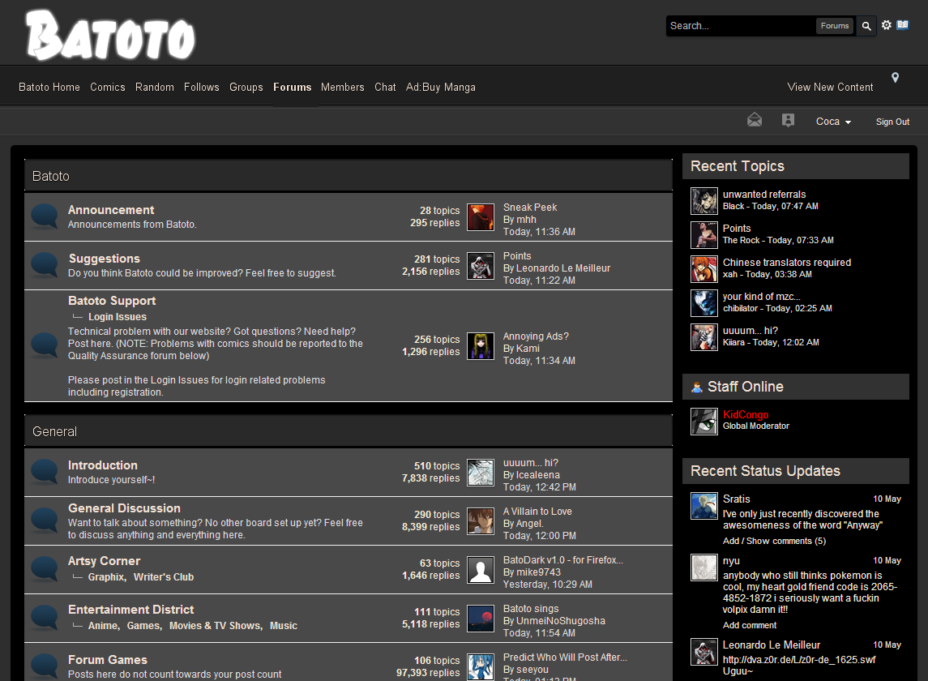Image resolution: width=928 pixels, height=681 pixels.
Task: Open the quick navigation book icon
Action: pos(903,25)
